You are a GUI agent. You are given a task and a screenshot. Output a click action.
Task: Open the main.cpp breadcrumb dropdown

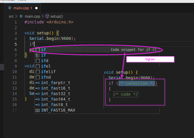32,16
